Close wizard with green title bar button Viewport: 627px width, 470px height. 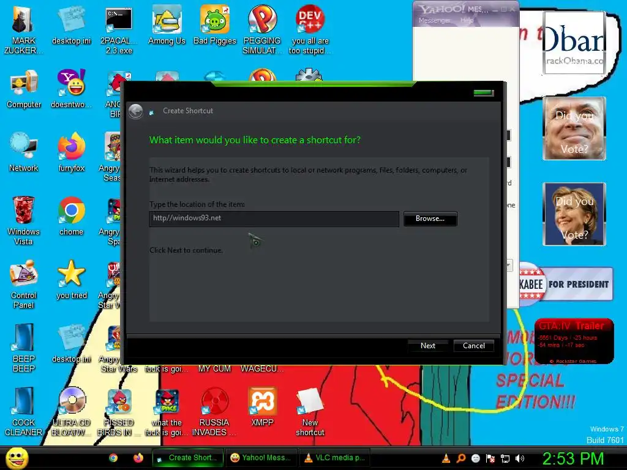pyautogui.click(x=484, y=93)
